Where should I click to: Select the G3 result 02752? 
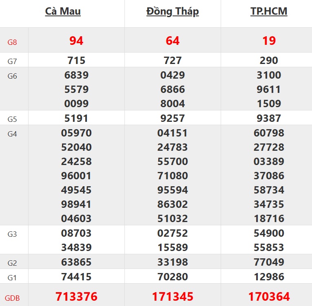tap(173, 233)
